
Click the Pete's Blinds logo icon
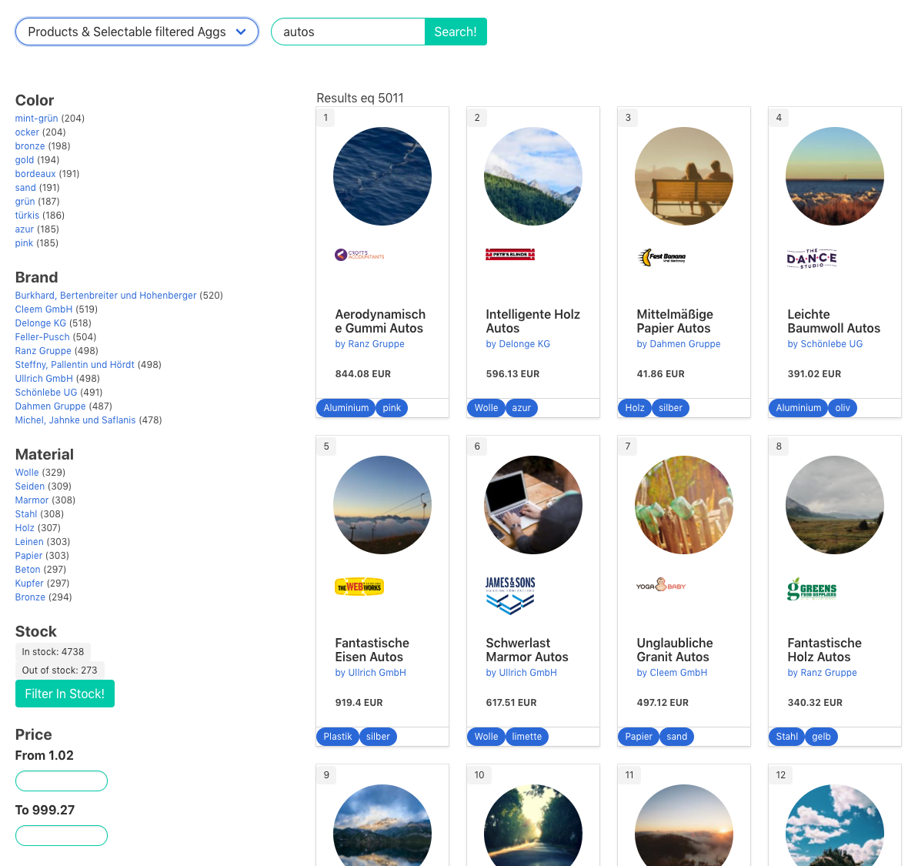pos(509,255)
